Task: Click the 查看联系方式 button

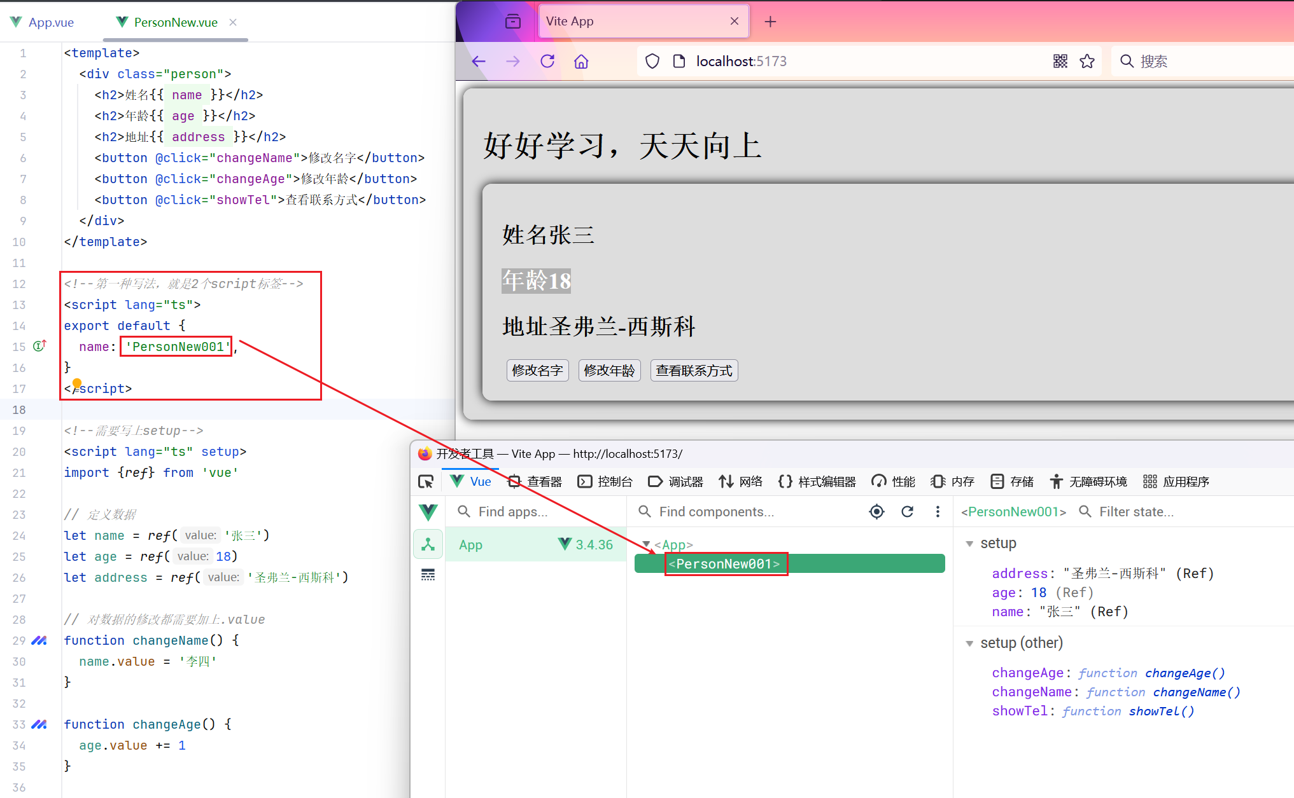Action: point(694,370)
